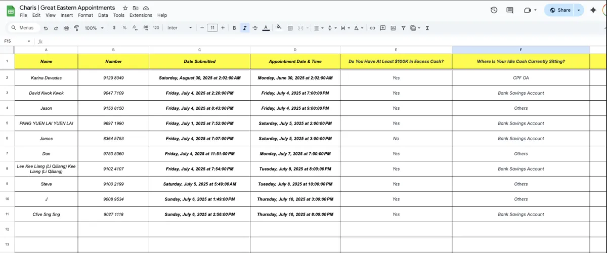Open the vertical align dropdown

[x=332, y=28]
